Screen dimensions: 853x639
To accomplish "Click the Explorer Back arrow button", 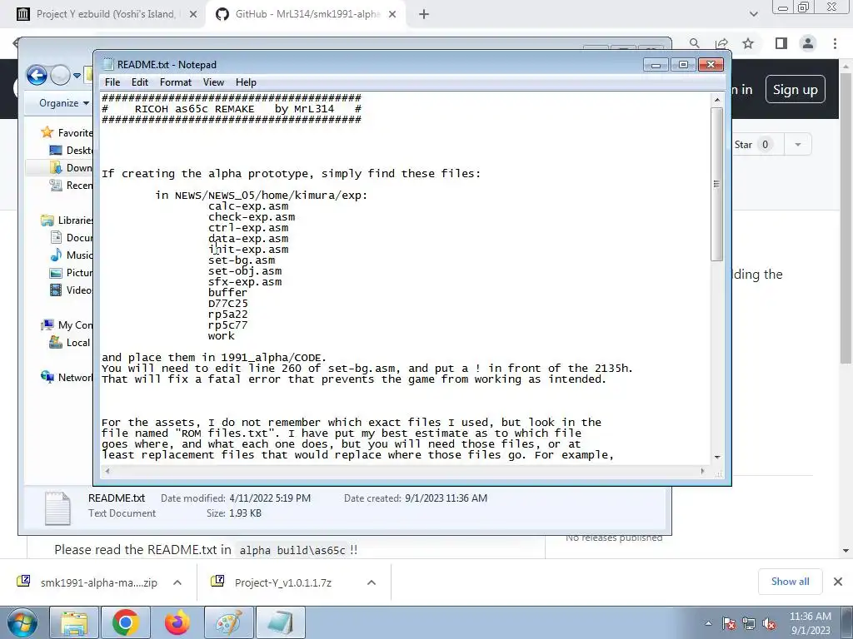I will [x=37, y=75].
